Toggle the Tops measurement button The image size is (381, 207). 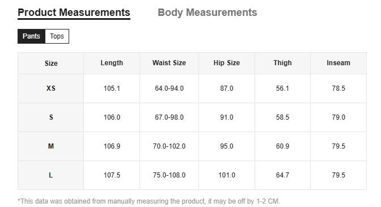click(57, 36)
